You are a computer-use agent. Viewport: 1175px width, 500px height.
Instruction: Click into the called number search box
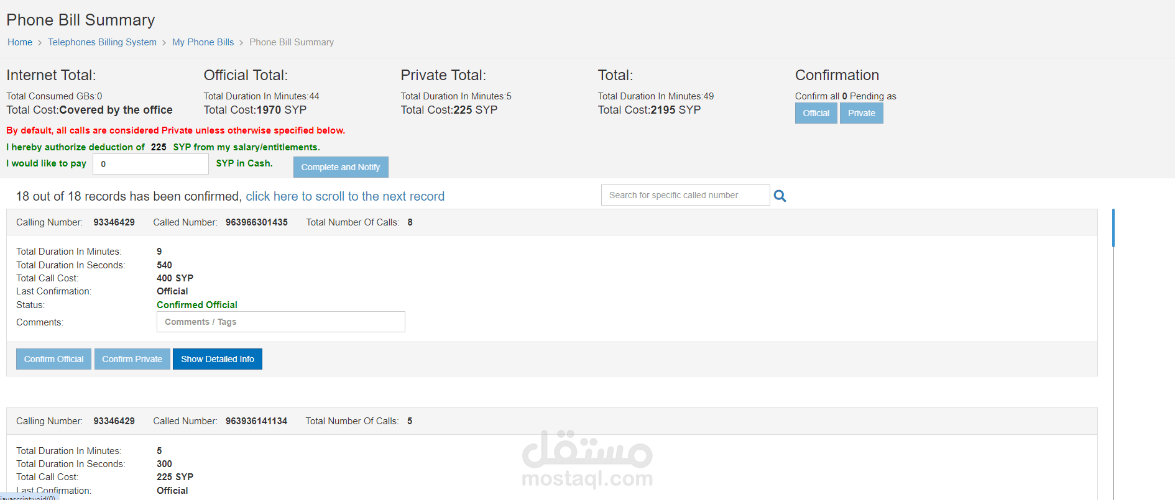point(685,195)
